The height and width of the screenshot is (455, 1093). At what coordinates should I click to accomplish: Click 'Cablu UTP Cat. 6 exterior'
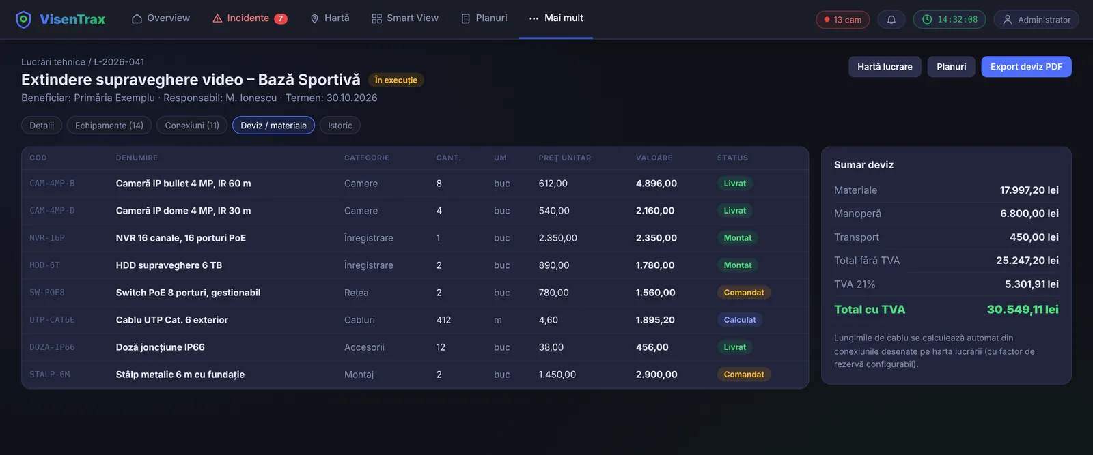172,320
